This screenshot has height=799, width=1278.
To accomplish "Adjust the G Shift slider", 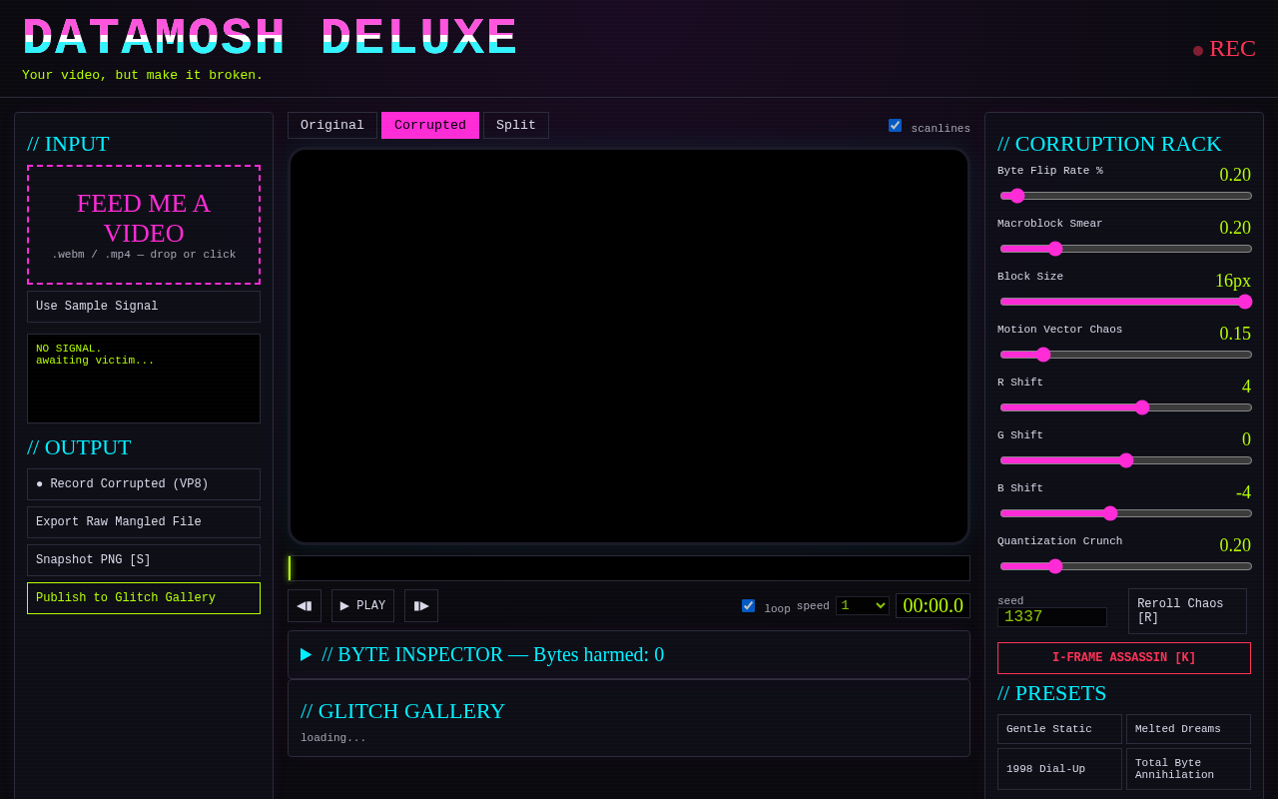I will pyautogui.click(x=1126, y=460).
